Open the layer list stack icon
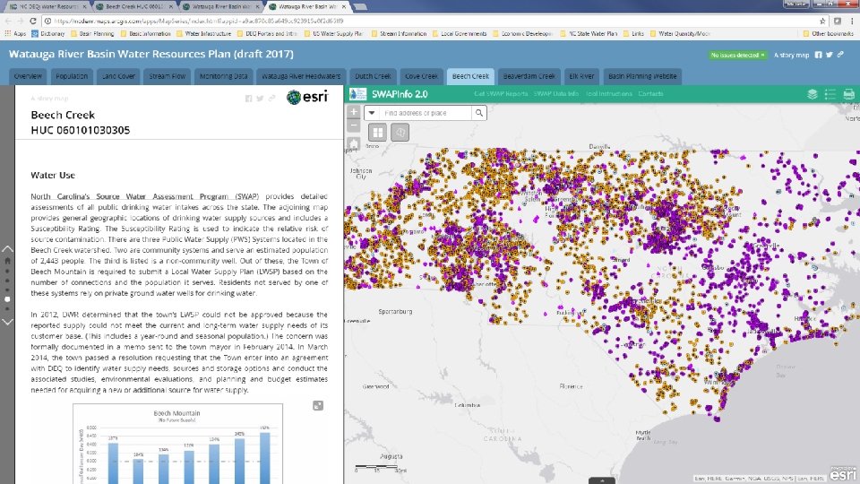This screenshot has width=860, height=484. click(813, 94)
